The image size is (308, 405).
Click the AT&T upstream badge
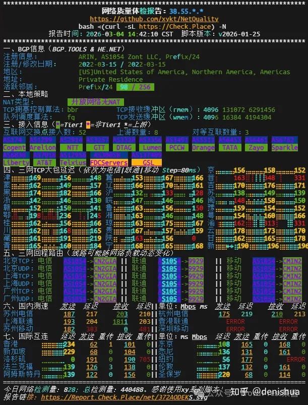pyautogui.click(x=44, y=162)
